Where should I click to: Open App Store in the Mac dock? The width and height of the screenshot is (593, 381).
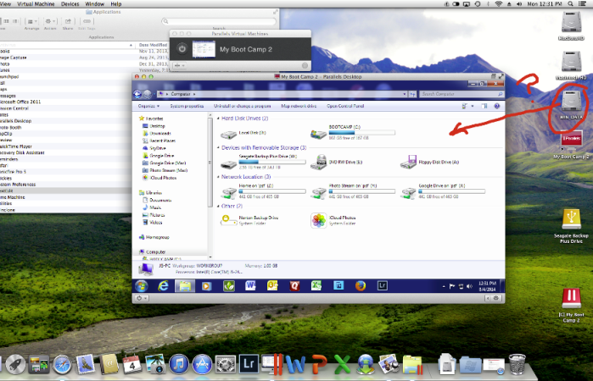pyautogui.click(x=202, y=365)
